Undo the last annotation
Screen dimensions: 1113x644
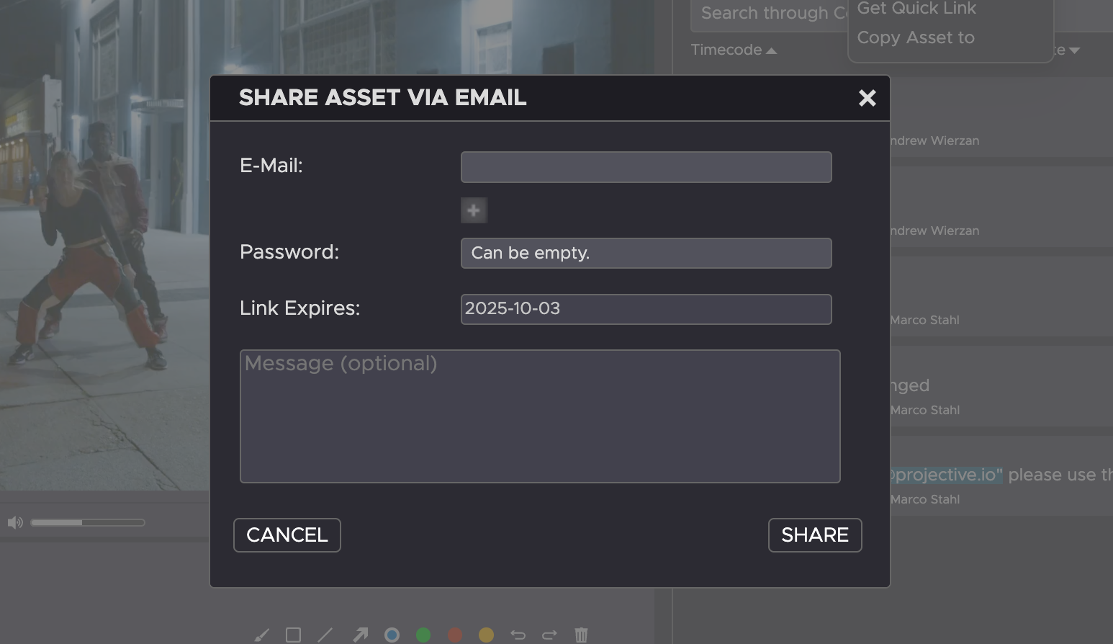pyautogui.click(x=518, y=635)
